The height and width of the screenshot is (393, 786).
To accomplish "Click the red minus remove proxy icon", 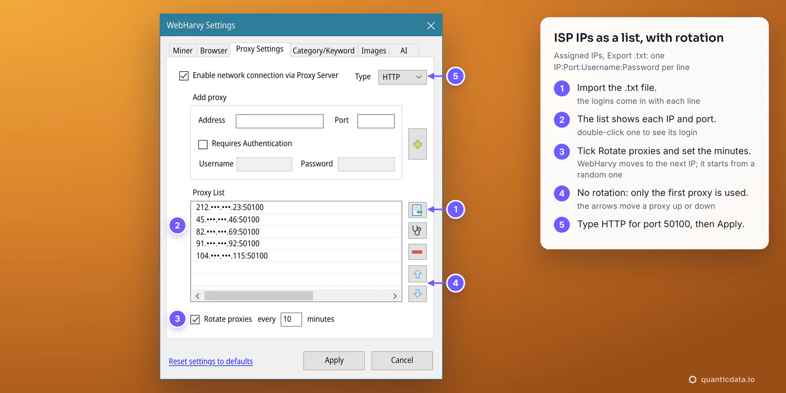I will [417, 252].
